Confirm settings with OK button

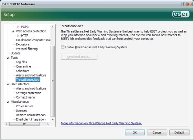coord(135,133)
